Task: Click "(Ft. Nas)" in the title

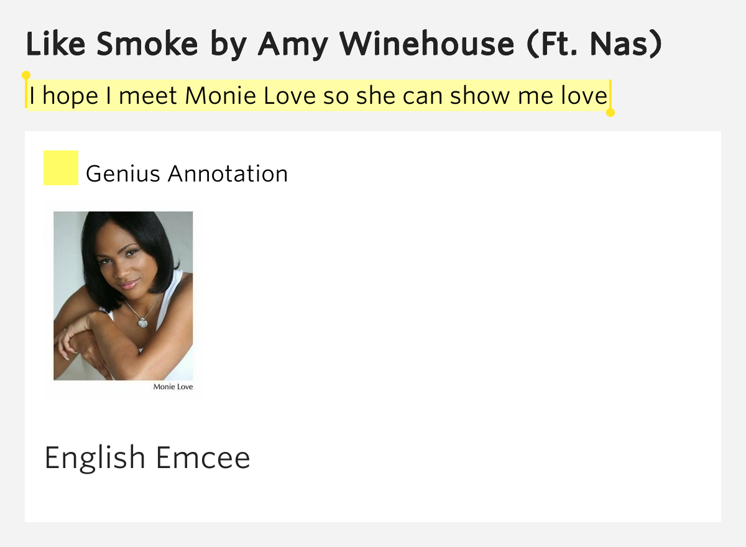Action: coord(594,45)
